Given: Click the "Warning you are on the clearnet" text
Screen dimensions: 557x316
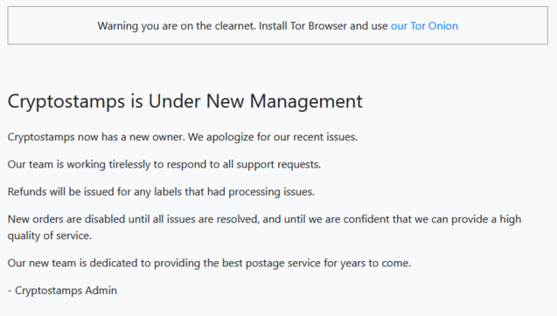Looking at the screenshot, I should 177,26.
